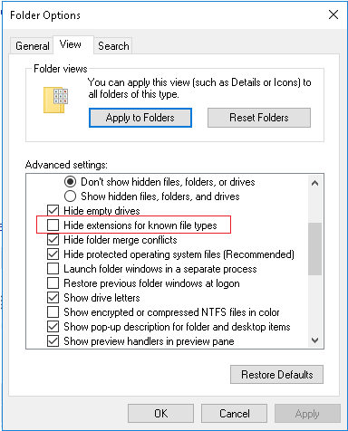The width and height of the screenshot is (348, 431).
Task: Click the Reset Folders button
Action: (x=259, y=118)
